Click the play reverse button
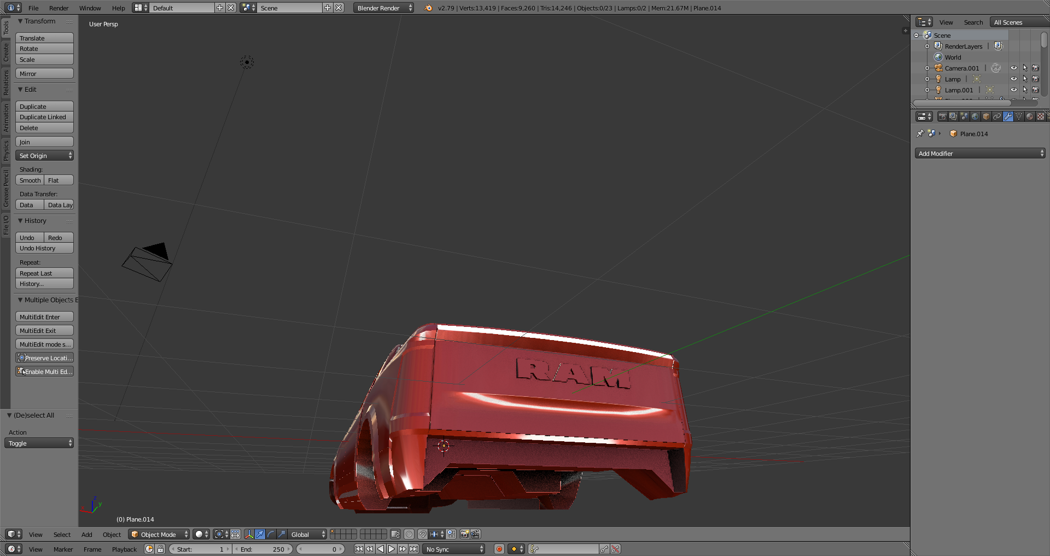Image resolution: width=1050 pixels, height=556 pixels. [381, 549]
